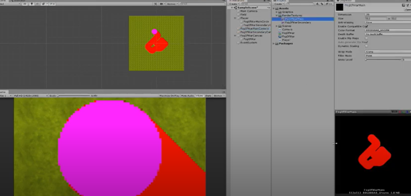Open Depth Buffer dropdown
Screen dimensions: 411x196
[388, 34]
